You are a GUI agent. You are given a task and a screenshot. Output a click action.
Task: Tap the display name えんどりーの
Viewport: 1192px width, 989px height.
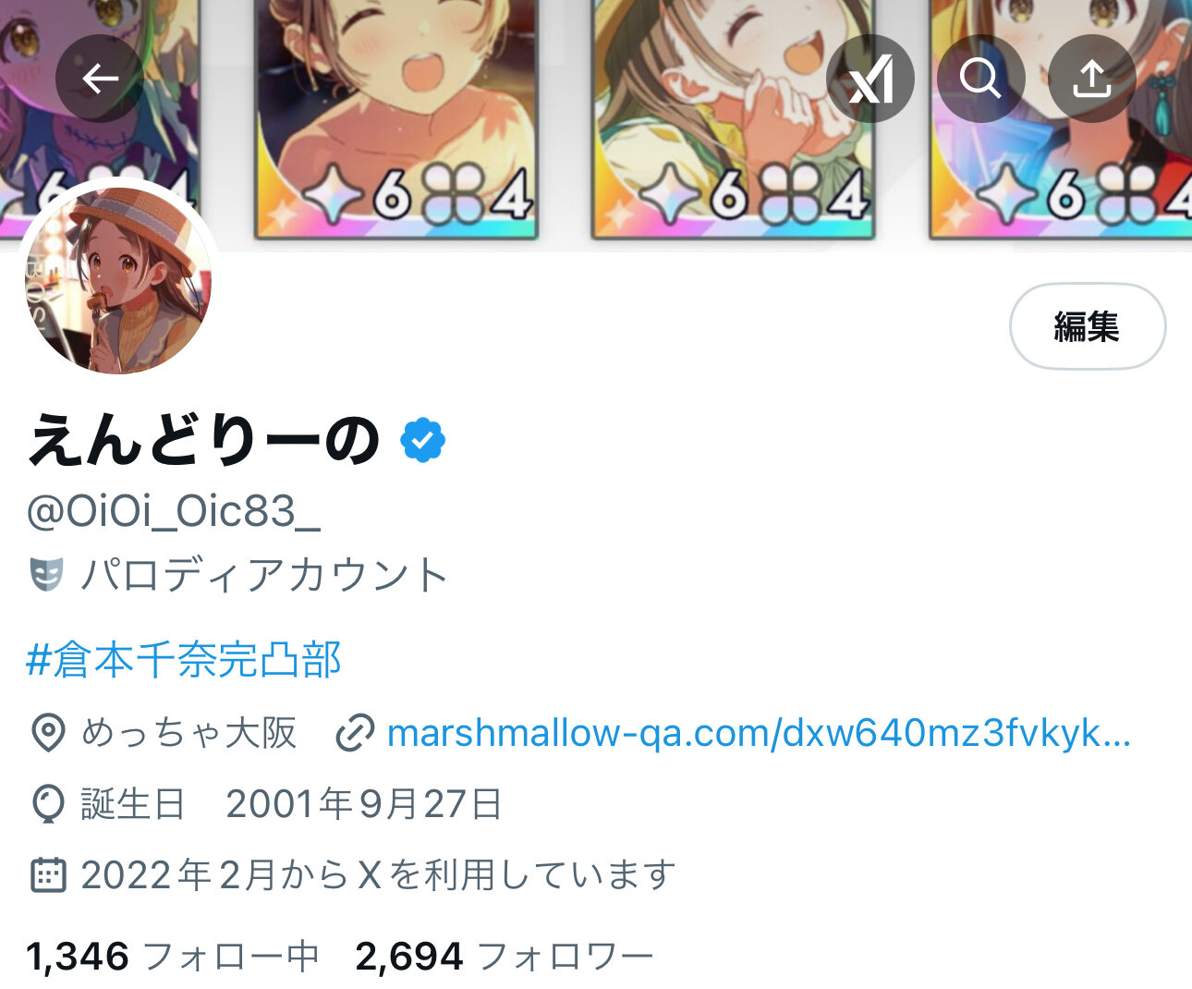(203, 440)
